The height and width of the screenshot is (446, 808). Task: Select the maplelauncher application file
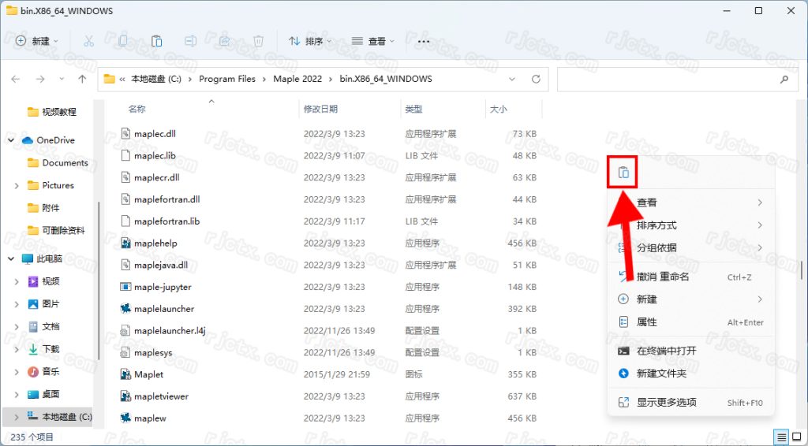(163, 309)
